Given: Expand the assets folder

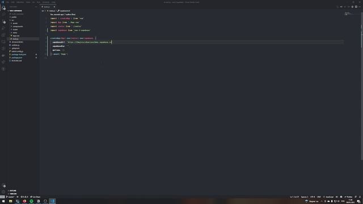Looking at the screenshot, I should (15, 23).
